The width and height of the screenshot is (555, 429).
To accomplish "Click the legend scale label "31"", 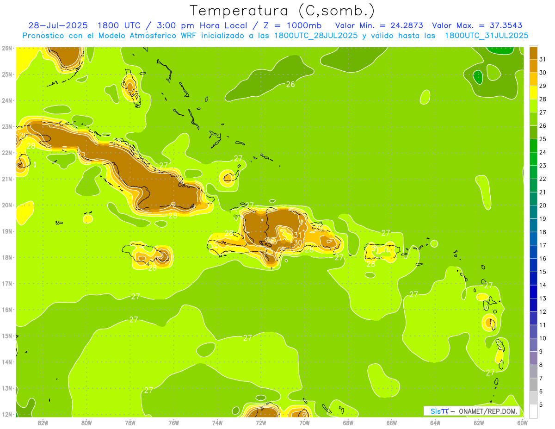I will click(x=543, y=59).
